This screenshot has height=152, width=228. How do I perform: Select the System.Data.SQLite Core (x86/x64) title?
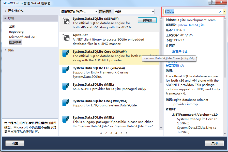coord(100,52)
